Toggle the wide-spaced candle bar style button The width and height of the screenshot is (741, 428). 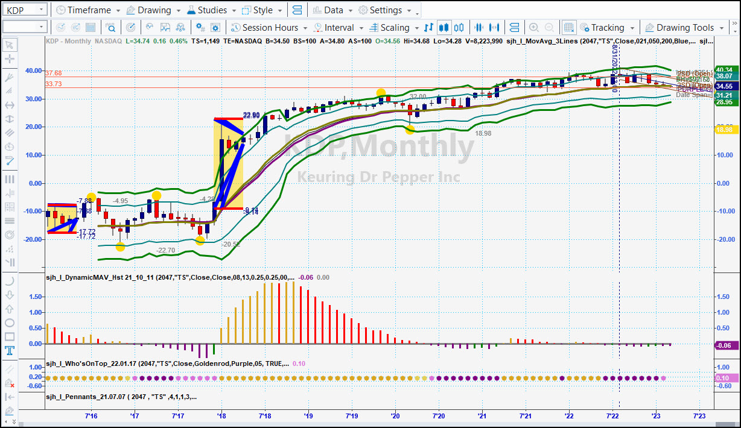tap(494, 27)
